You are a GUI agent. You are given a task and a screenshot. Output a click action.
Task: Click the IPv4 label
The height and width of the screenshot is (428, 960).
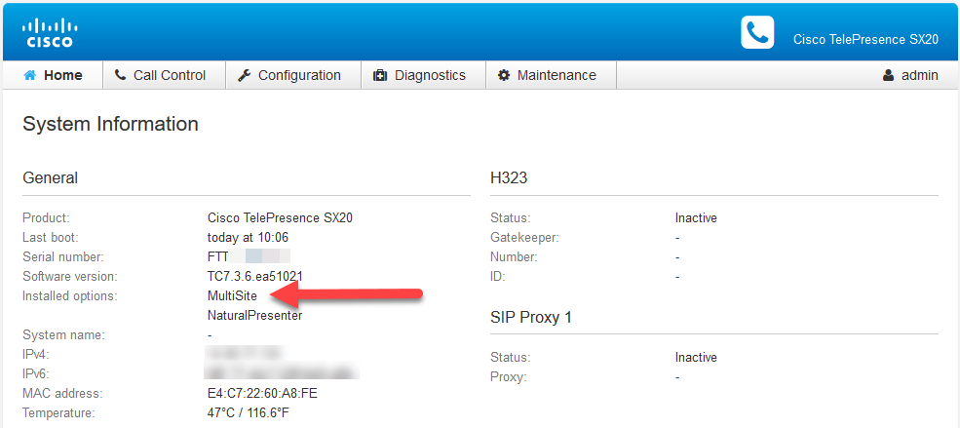point(35,355)
